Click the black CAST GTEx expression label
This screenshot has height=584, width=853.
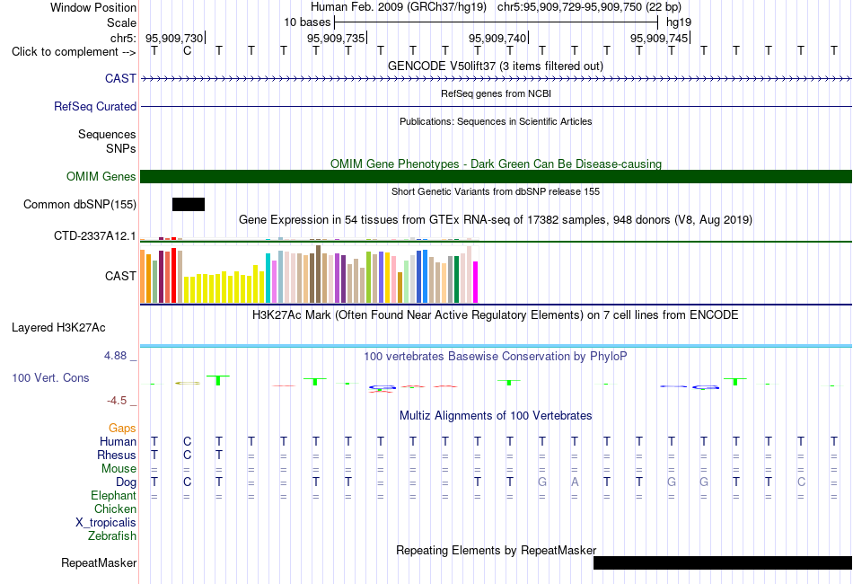[120, 276]
